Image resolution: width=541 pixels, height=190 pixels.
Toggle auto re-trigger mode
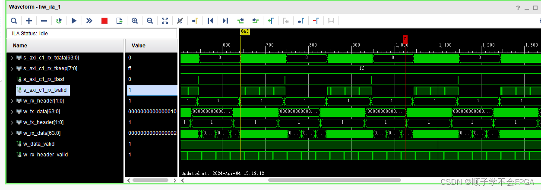[x=59, y=20]
